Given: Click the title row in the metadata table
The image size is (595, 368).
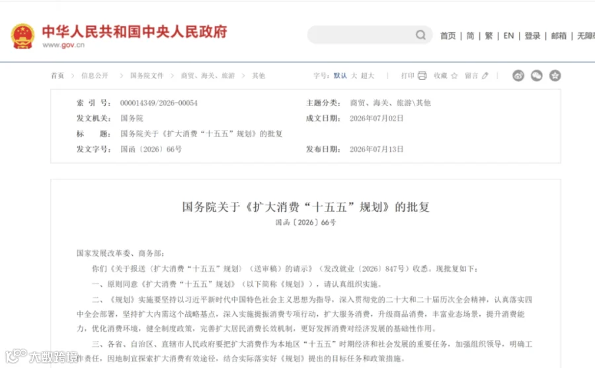Looking at the screenshot, I should (179, 134).
